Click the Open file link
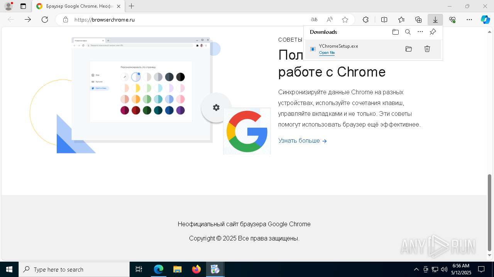Viewport: 494px width, 277px height. (327, 53)
